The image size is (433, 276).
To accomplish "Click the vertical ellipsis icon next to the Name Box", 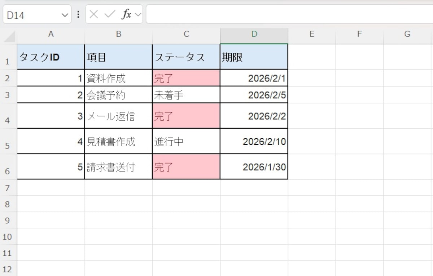I will pyautogui.click(x=78, y=14).
